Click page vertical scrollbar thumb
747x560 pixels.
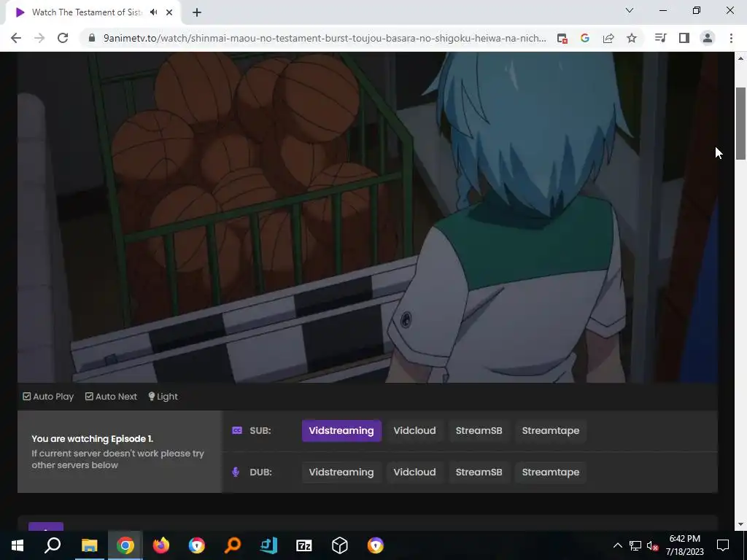pos(740,124)
